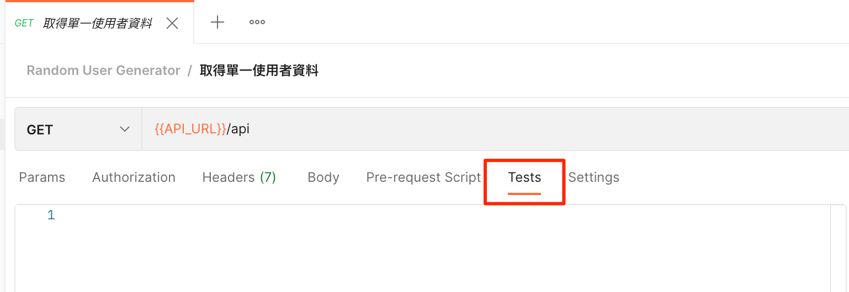Image resolution: width=849 pixels, height=292 pixels.
Task: Click line number 1 in the script editor
Action: [51, 215]
